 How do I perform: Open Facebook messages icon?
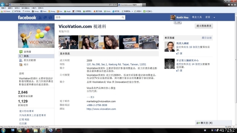[x=45, y=18]
